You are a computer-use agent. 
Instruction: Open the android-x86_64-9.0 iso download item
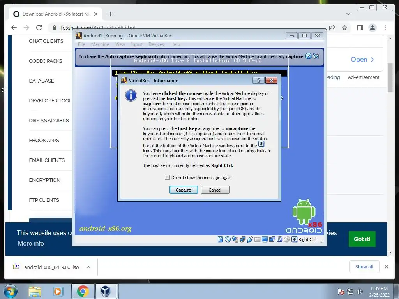tap(46, 267)
